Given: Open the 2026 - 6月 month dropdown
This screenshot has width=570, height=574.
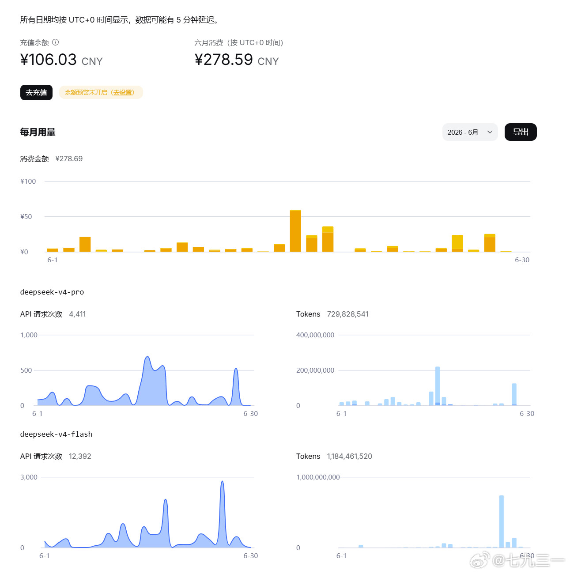Looking at the screenshot, I should coord(470,132).
